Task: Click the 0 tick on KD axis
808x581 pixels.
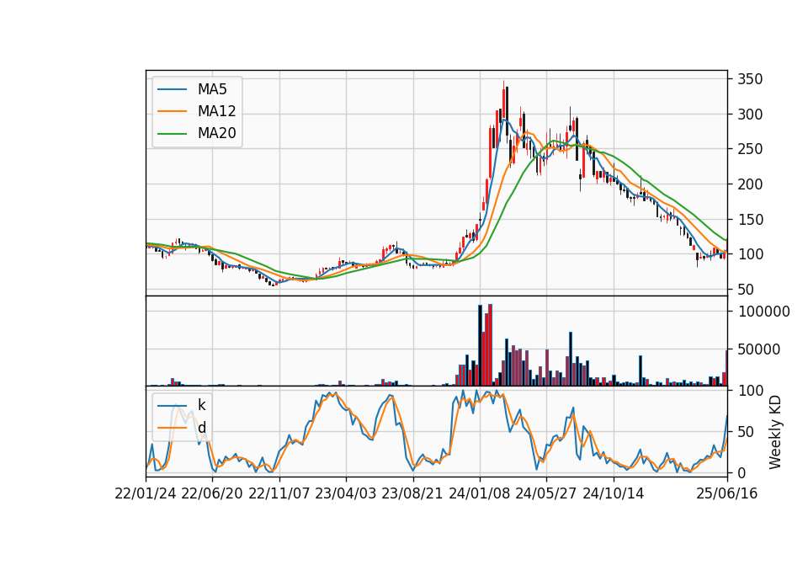Action: [x=742, y=472]
